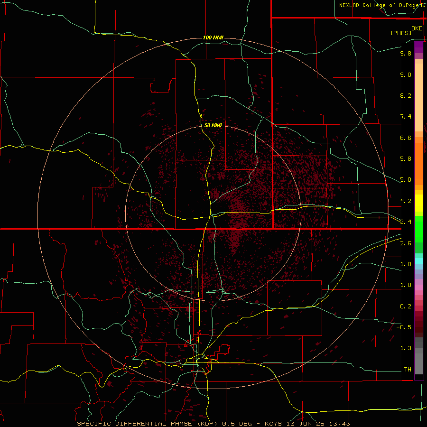
Task: Click the 0.2 legend value
Action: click(x=406, y=306)
